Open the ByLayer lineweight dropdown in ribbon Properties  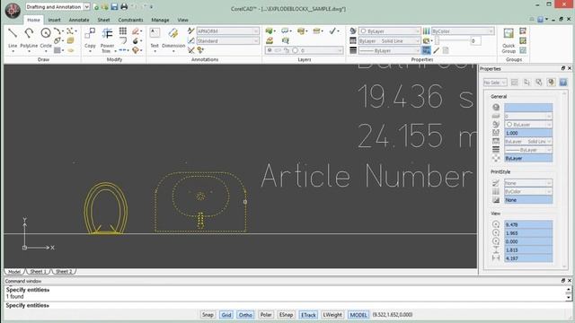[389, 50]
